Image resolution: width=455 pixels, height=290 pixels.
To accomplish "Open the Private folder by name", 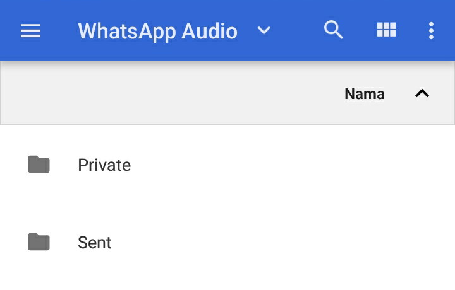I will 104,165.
